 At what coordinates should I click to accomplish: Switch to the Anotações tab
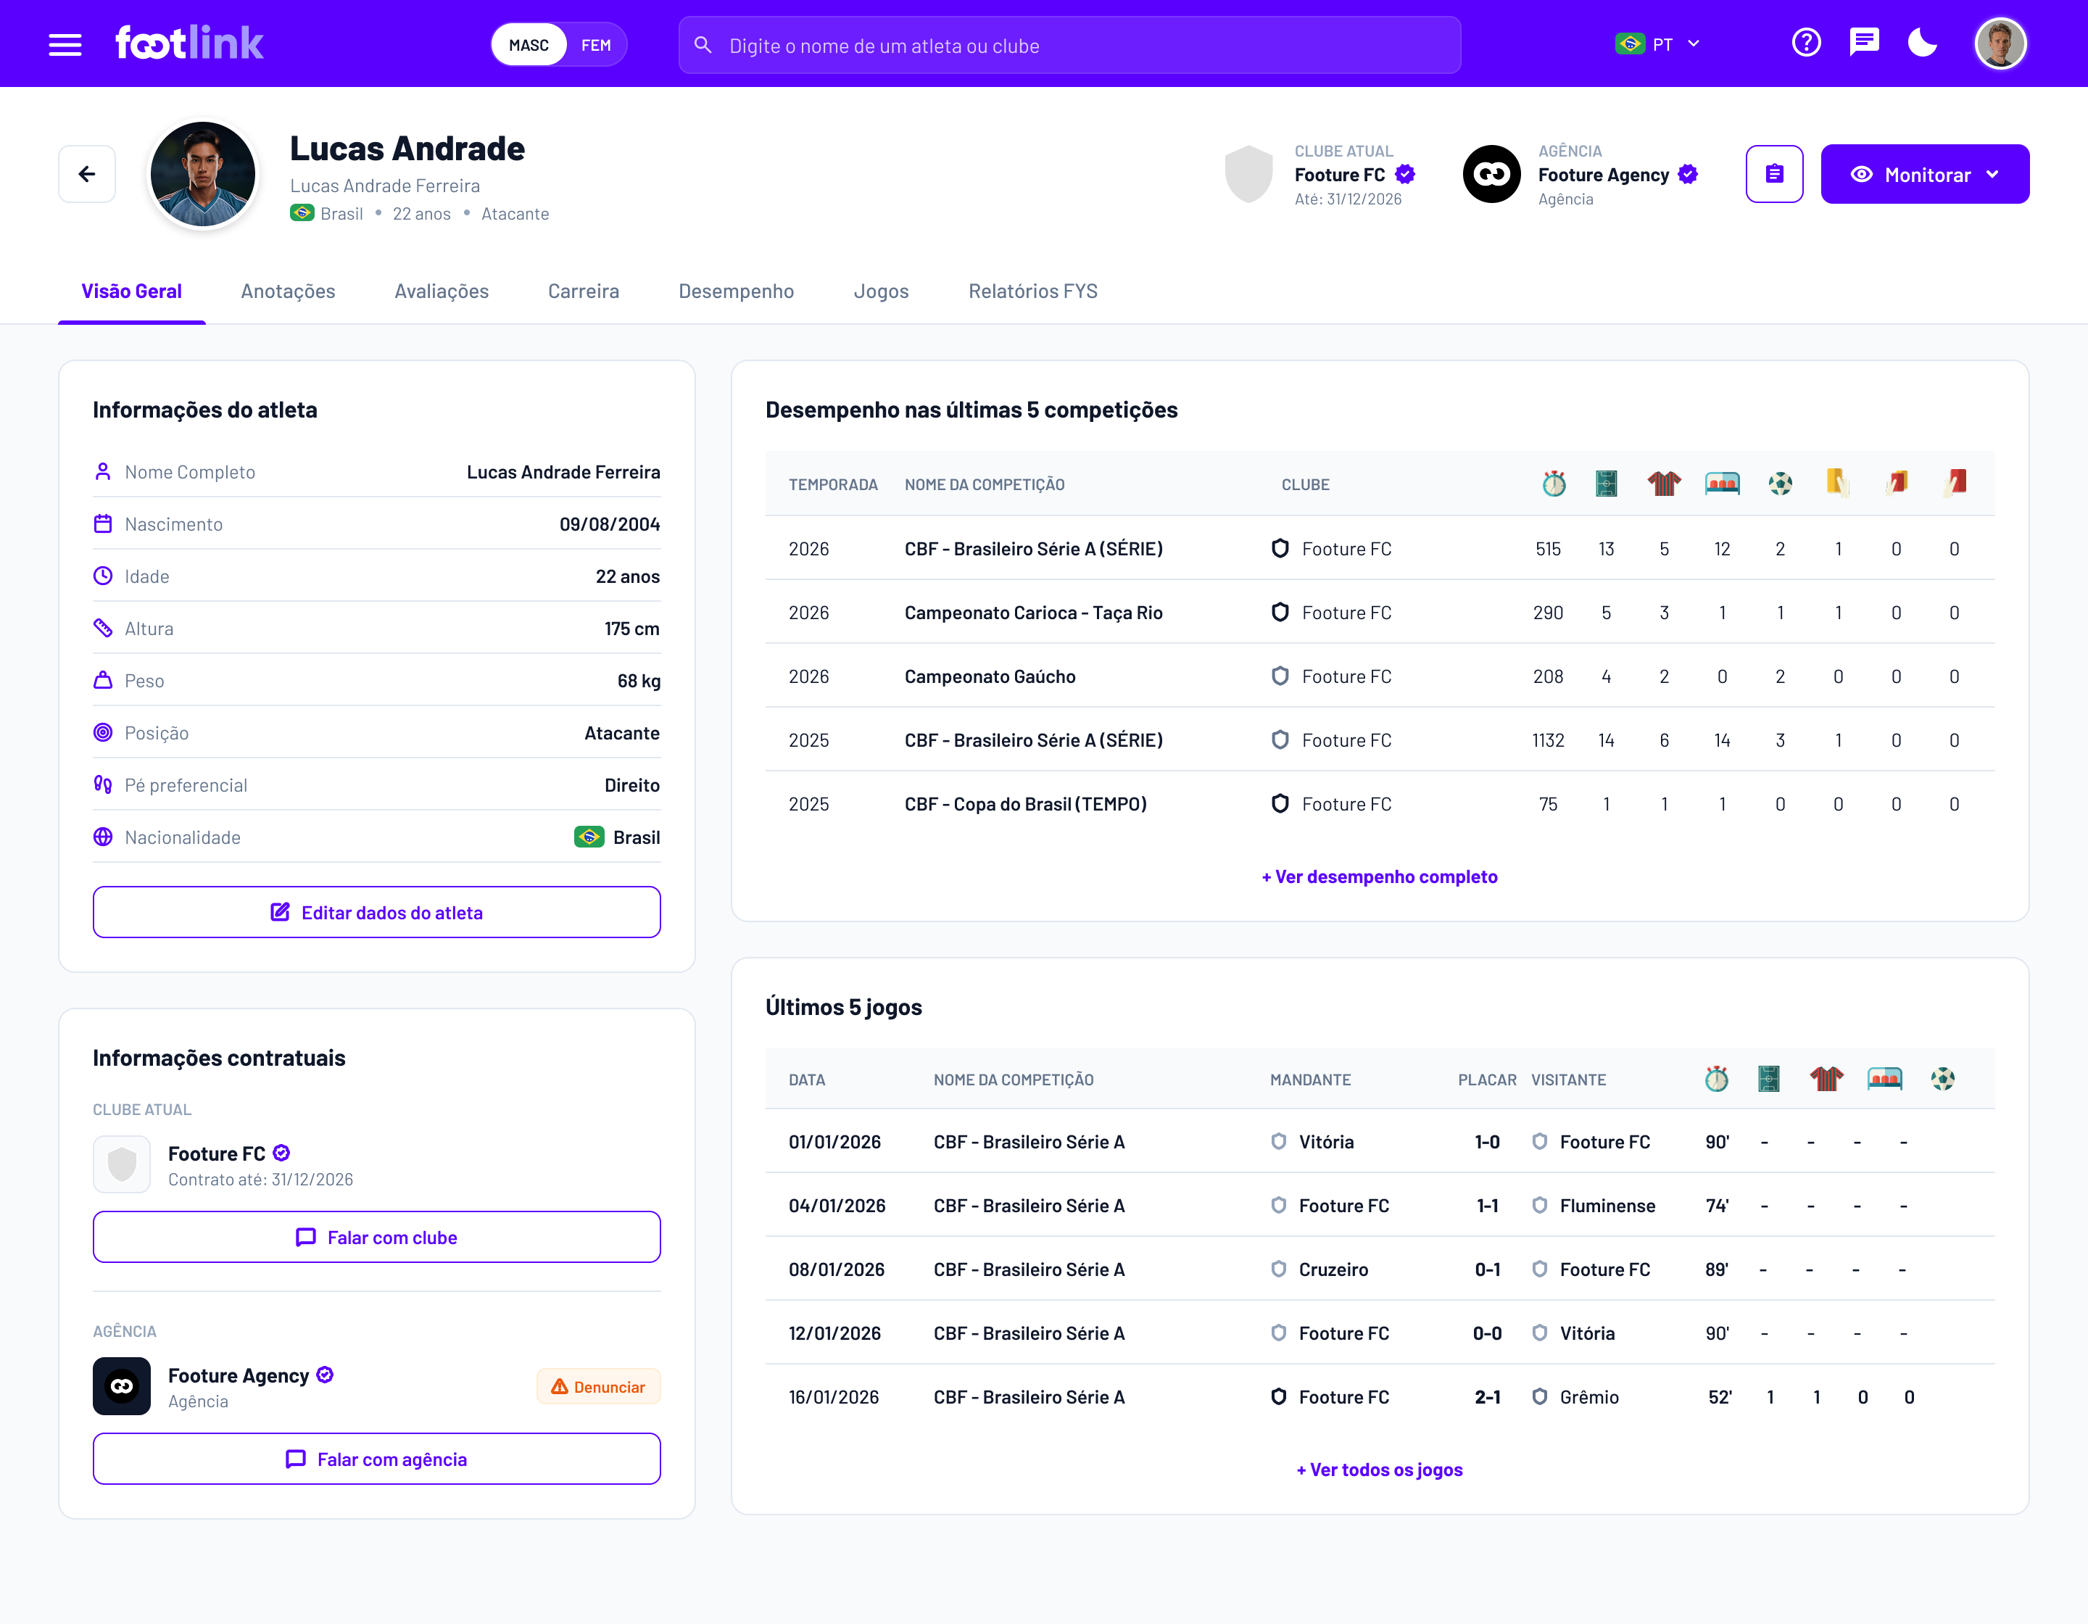tap(288, 291)
